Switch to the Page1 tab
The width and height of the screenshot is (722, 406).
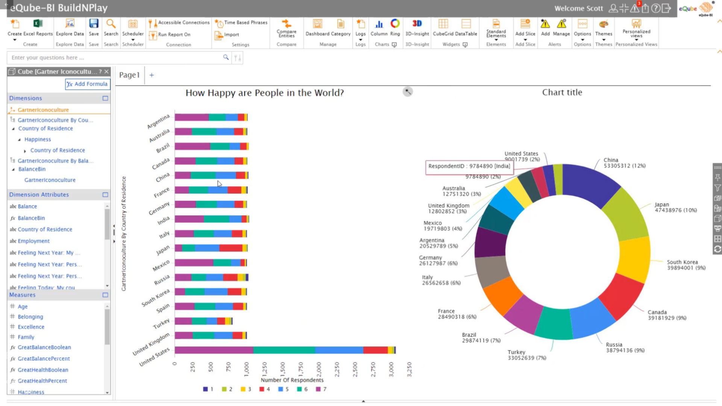pyautogui.click(x=129, y=75)
